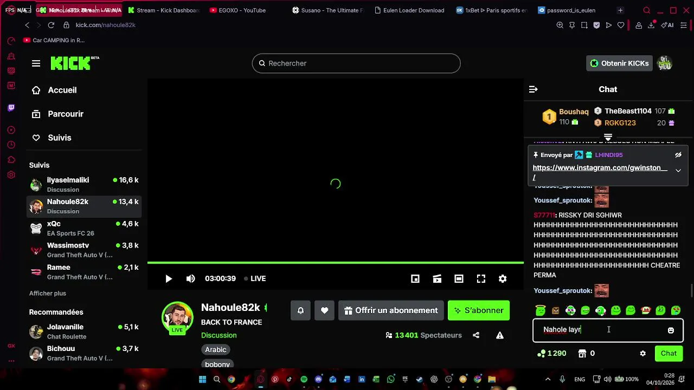Show hidden system tray icons
This screenshot has width=694, height=390.
548,379
